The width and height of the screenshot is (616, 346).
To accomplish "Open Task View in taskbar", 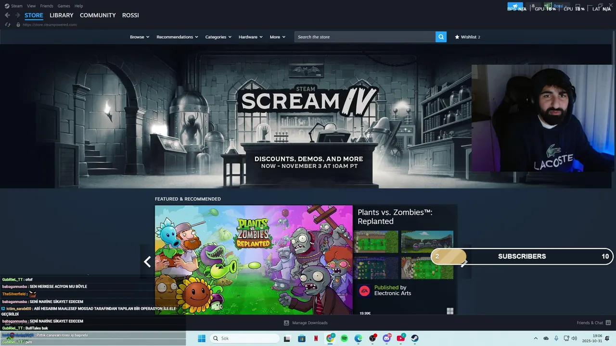I will (287, 338).
